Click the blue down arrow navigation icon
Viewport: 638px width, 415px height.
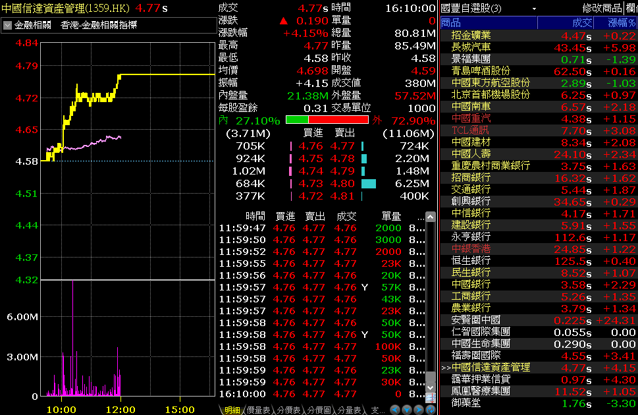[x=406, y=410]
